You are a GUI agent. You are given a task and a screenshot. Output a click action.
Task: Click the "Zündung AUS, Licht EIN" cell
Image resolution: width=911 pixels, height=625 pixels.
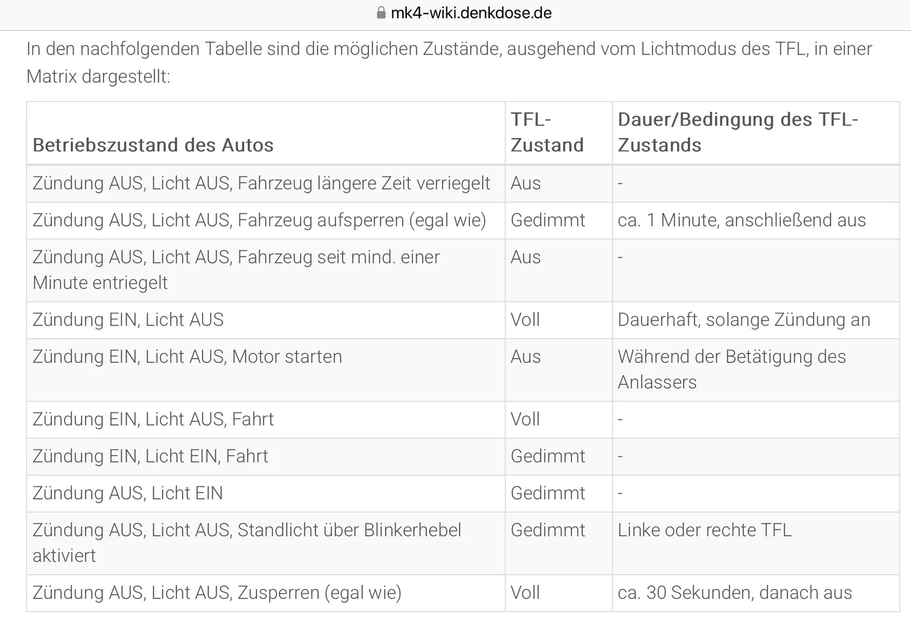tap(128, 493)
